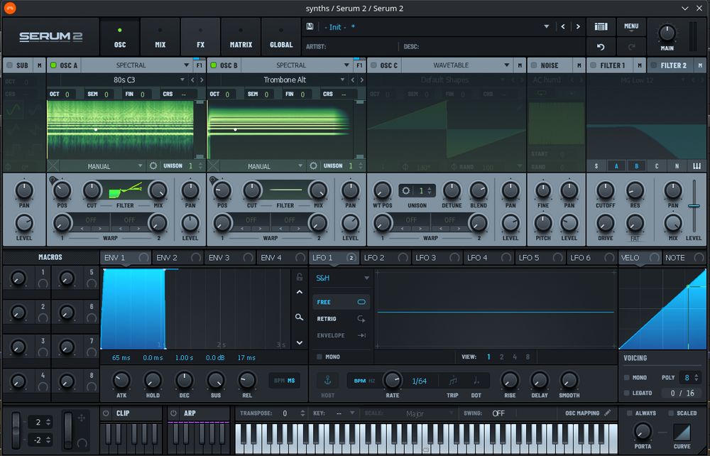The width and height of the screenshot is (710, 456).
Task: Go to the next preset arrow
Action: point(578,27)
